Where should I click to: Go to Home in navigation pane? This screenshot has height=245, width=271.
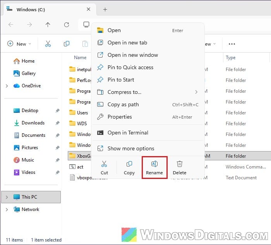24,61
